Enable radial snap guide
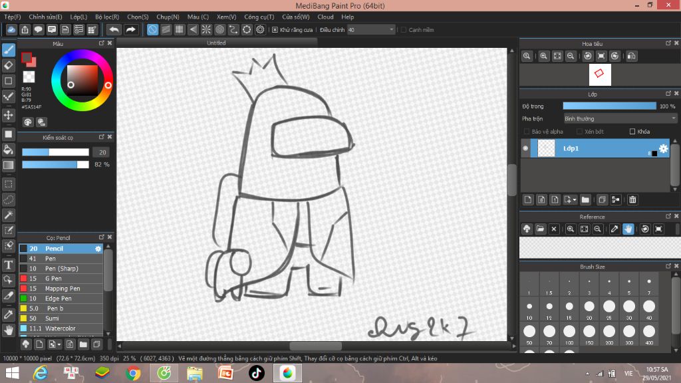 point(206,29)
